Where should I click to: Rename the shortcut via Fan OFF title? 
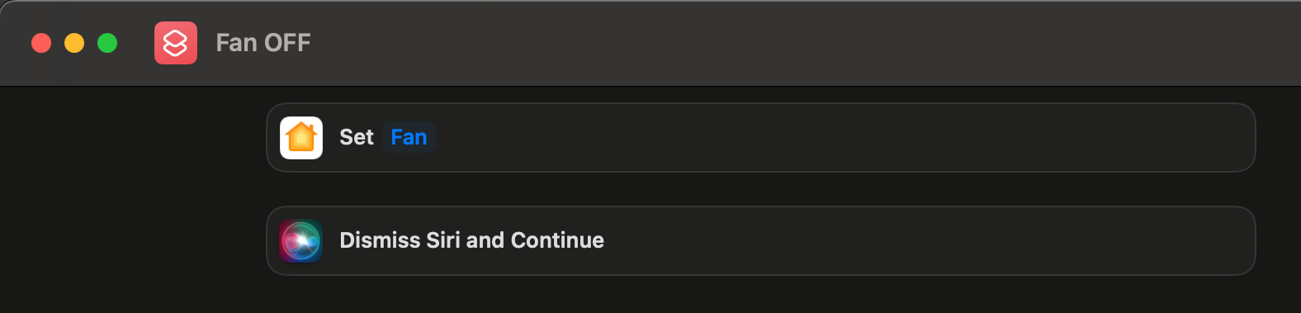tap(263, 43)
